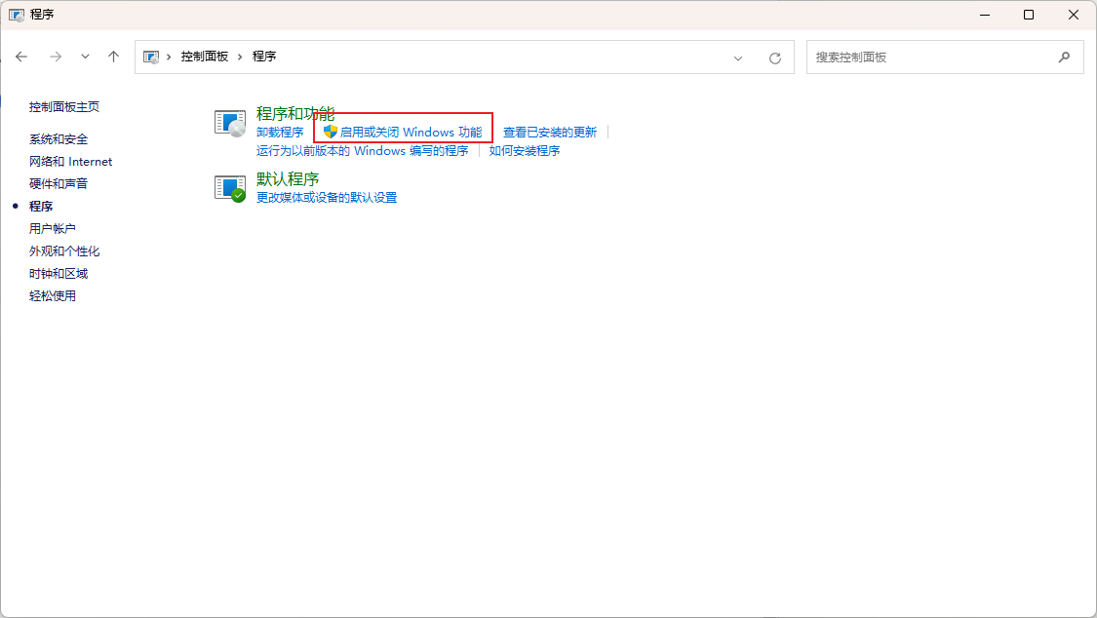Viewport: 1097px width, 618px height.
Task: Click the control panel icon in address bar
Action: click(x=151, y=57)
